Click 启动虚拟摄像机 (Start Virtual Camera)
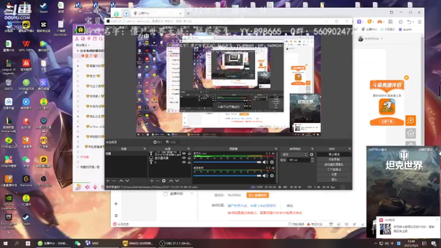 point(334,164)
